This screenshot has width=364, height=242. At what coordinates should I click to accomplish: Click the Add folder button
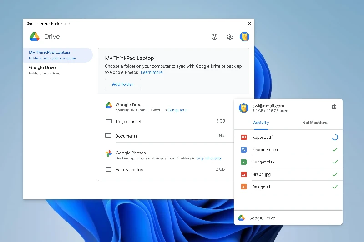click(123, 84)
